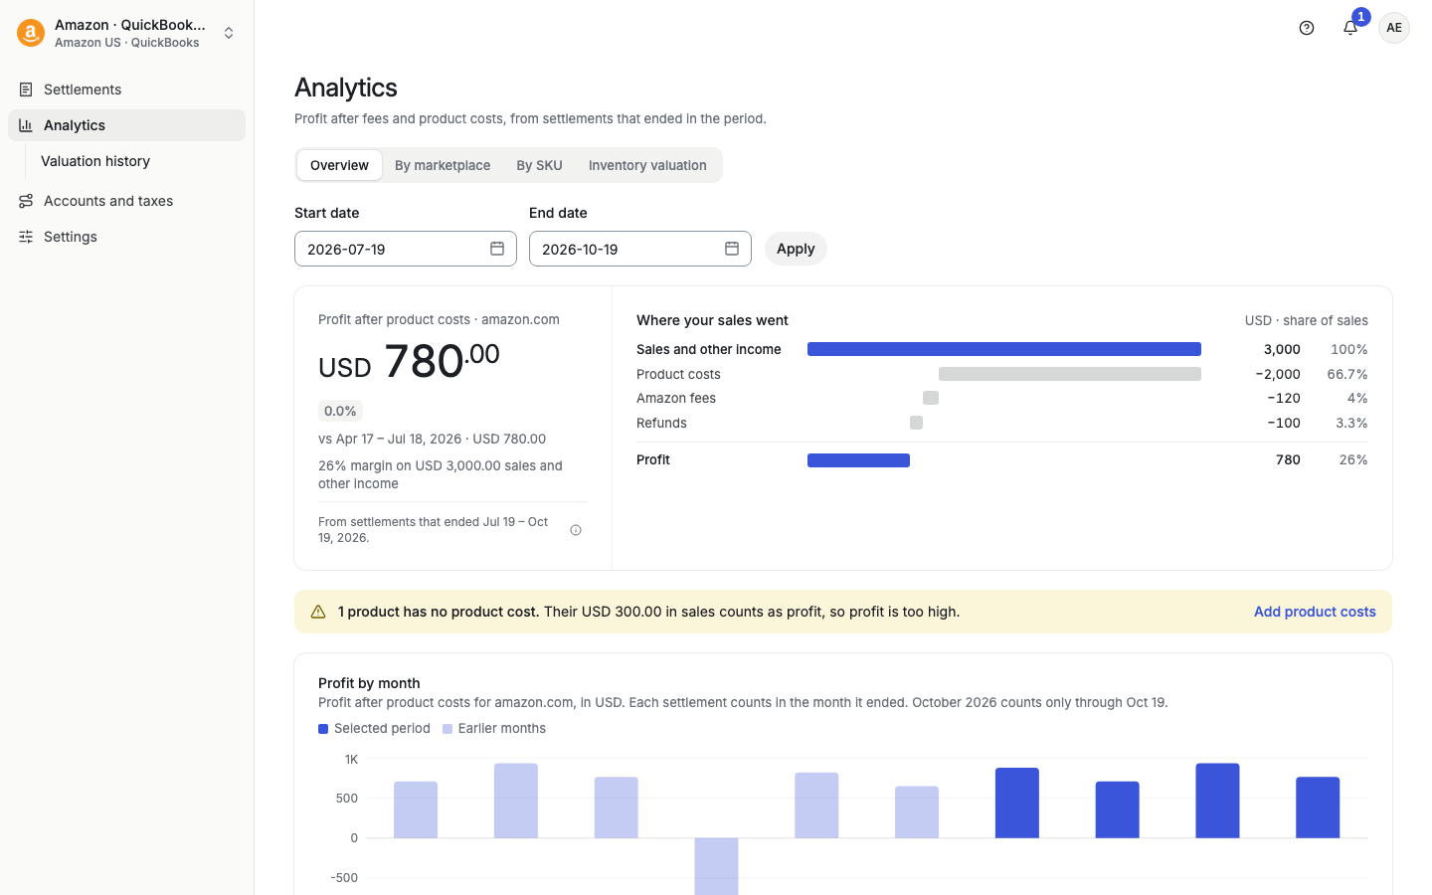The height and width of the screenshot is (895, 1432).
Task: Click the Where your sales went heading
Action: click(712, 320)
